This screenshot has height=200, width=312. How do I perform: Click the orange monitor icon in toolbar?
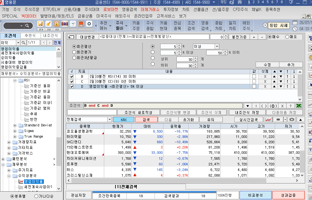(81, 24)
